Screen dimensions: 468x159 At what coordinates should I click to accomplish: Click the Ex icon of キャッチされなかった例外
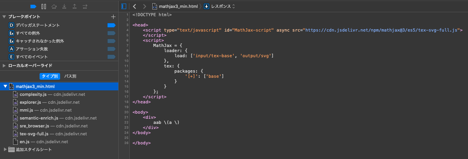pos(11,41)
